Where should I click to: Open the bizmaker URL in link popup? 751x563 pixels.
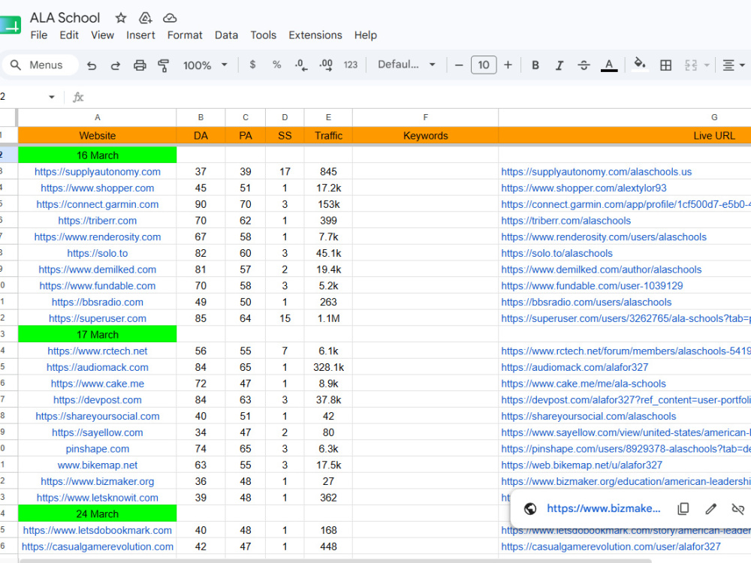604,508
